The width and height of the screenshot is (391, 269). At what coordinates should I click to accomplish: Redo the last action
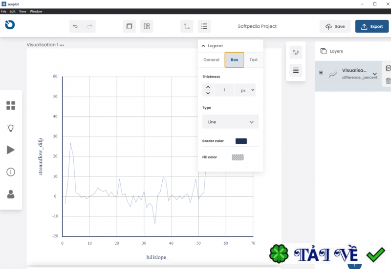[89, 26]
